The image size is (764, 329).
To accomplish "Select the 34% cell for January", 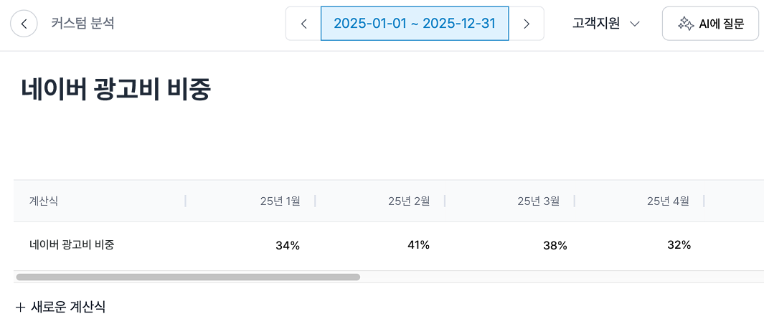I will pos(288,246).
